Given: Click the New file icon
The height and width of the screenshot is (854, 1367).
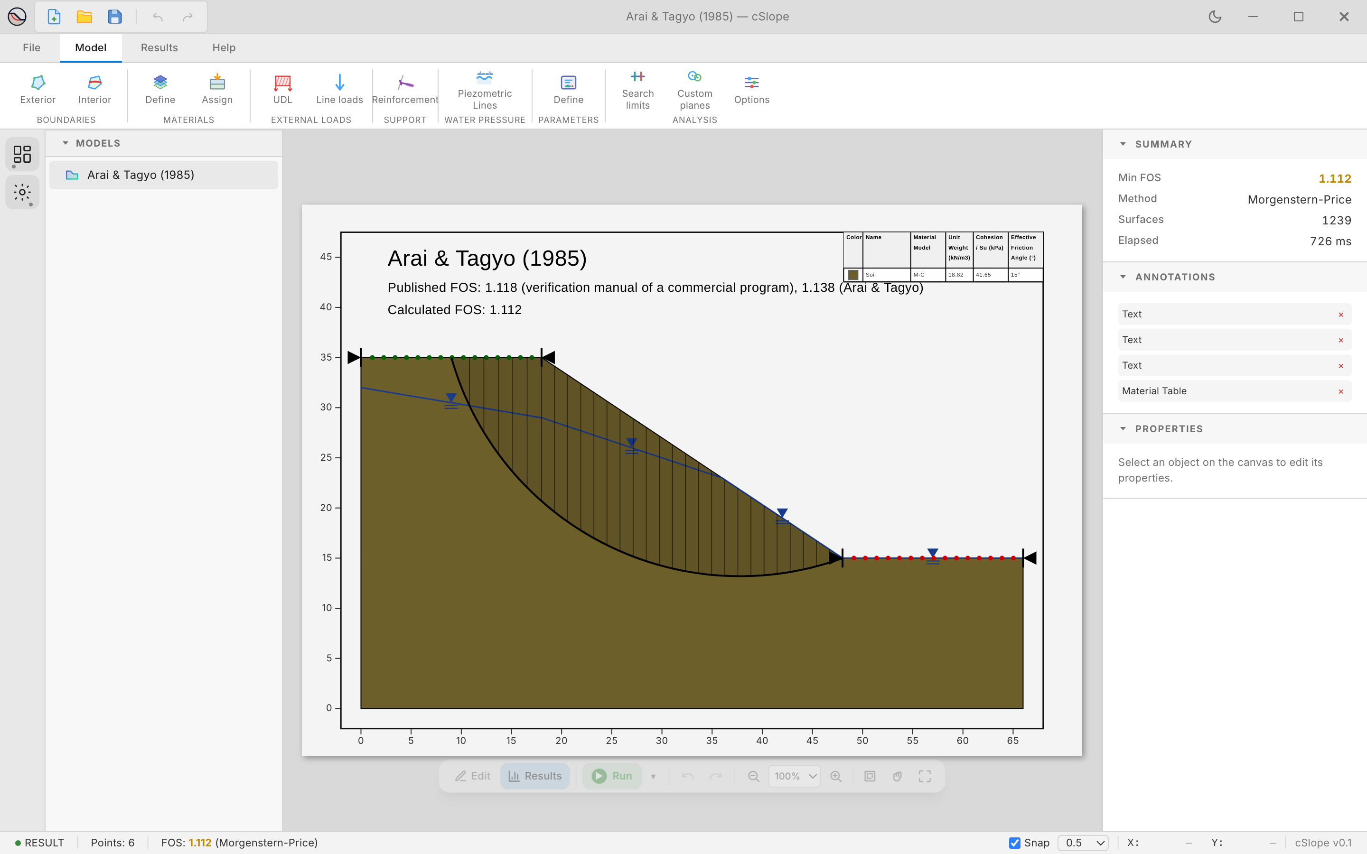Looking at the screenshot, I should click(54, 17).
